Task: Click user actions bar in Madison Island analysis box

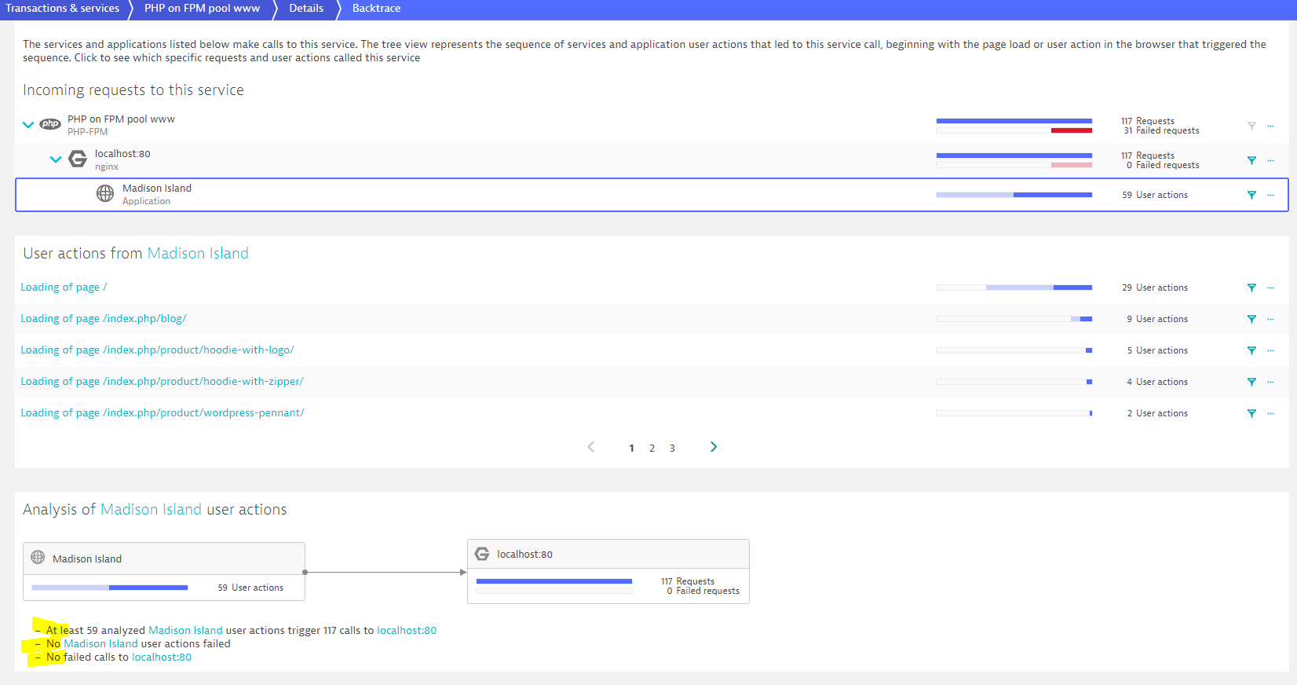Action: (110, 588)
